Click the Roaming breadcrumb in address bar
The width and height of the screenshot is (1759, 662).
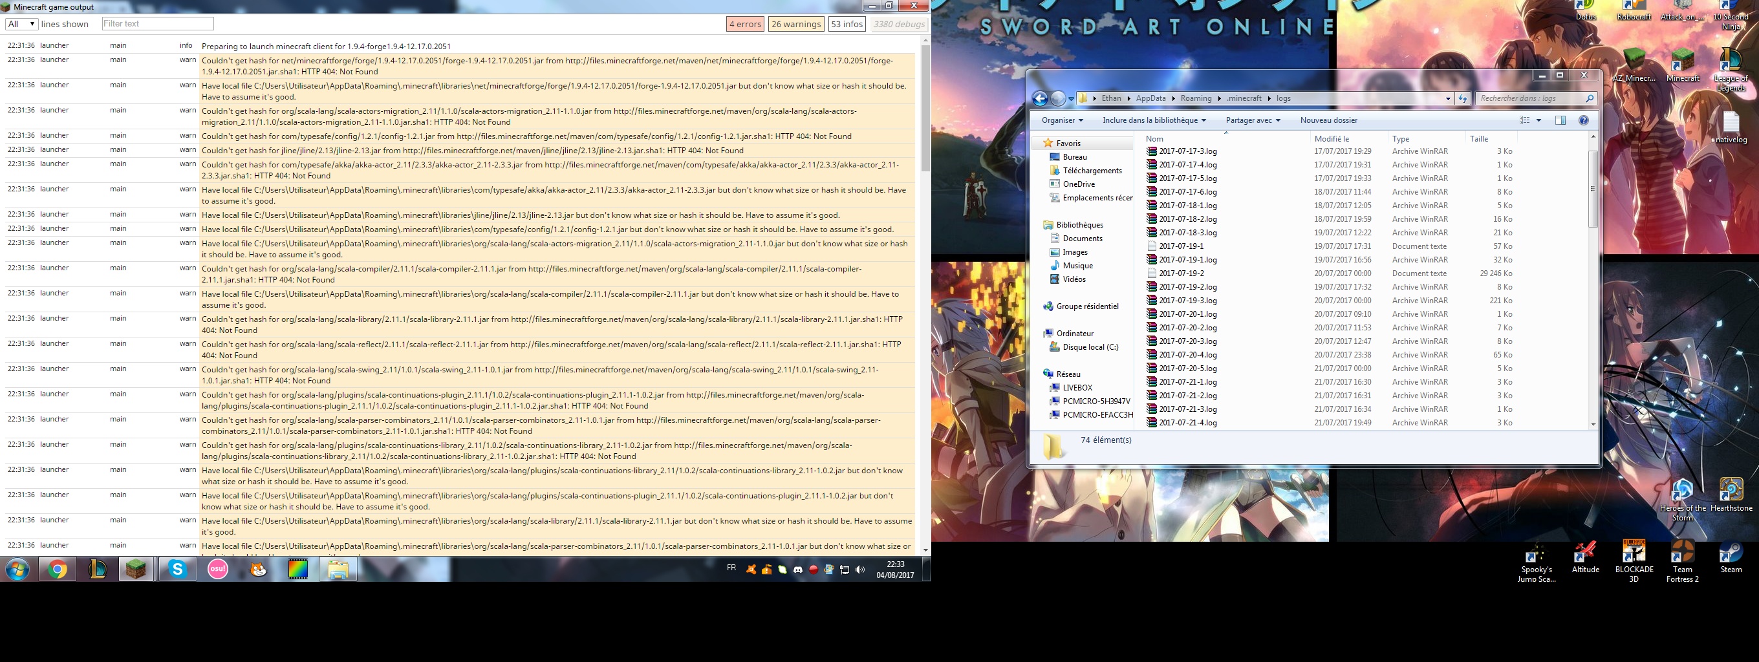click(x=1196, y=98)
